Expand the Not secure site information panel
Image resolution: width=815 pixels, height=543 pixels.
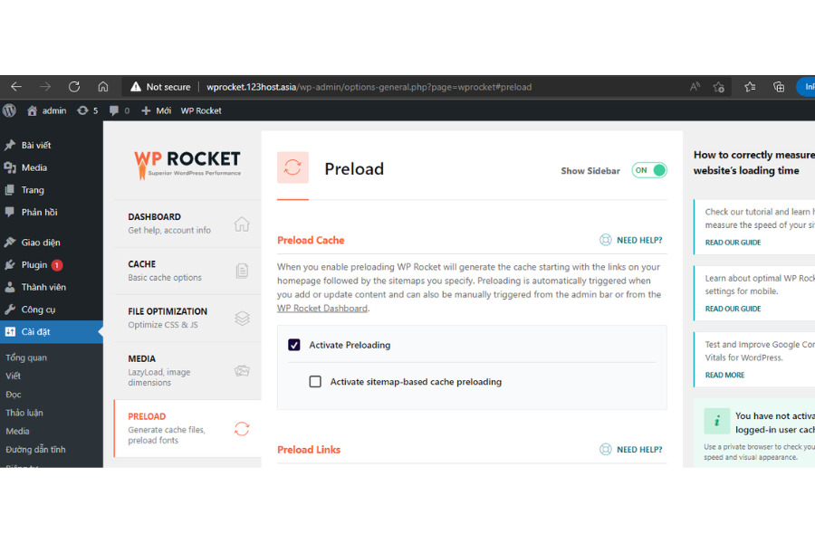click(x=160, y=87)
